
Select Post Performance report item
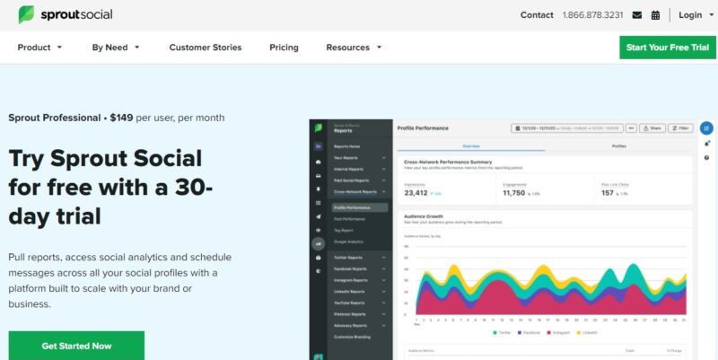pyautogui.click(x=350, y=219)
